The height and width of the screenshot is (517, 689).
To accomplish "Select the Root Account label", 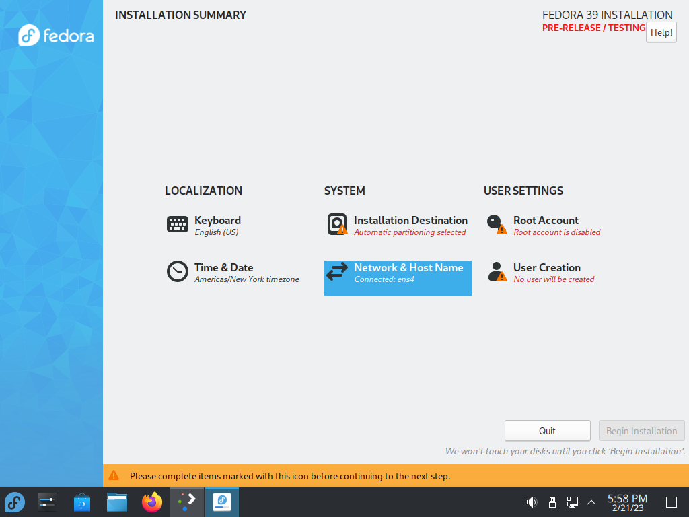I will (x=546, y=220).
